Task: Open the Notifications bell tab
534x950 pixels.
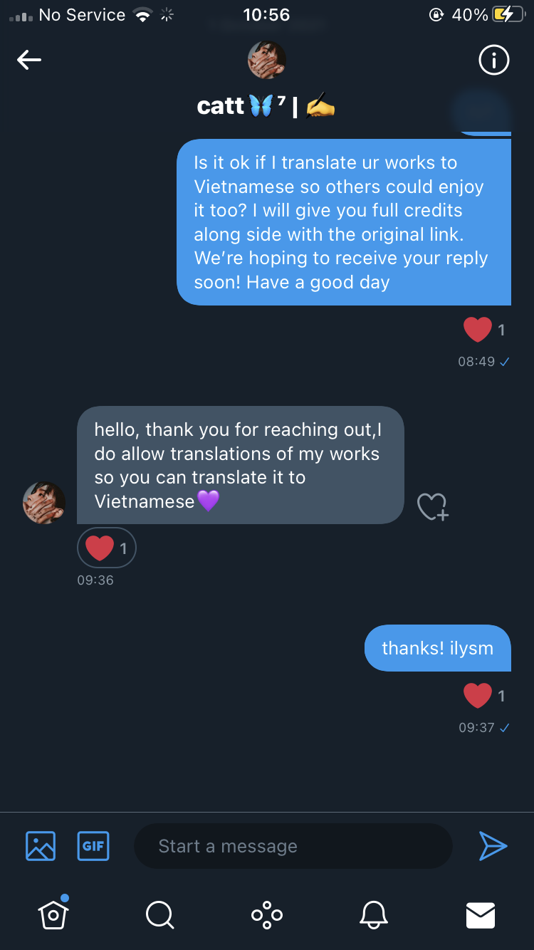Action: [x=374, y=914]
